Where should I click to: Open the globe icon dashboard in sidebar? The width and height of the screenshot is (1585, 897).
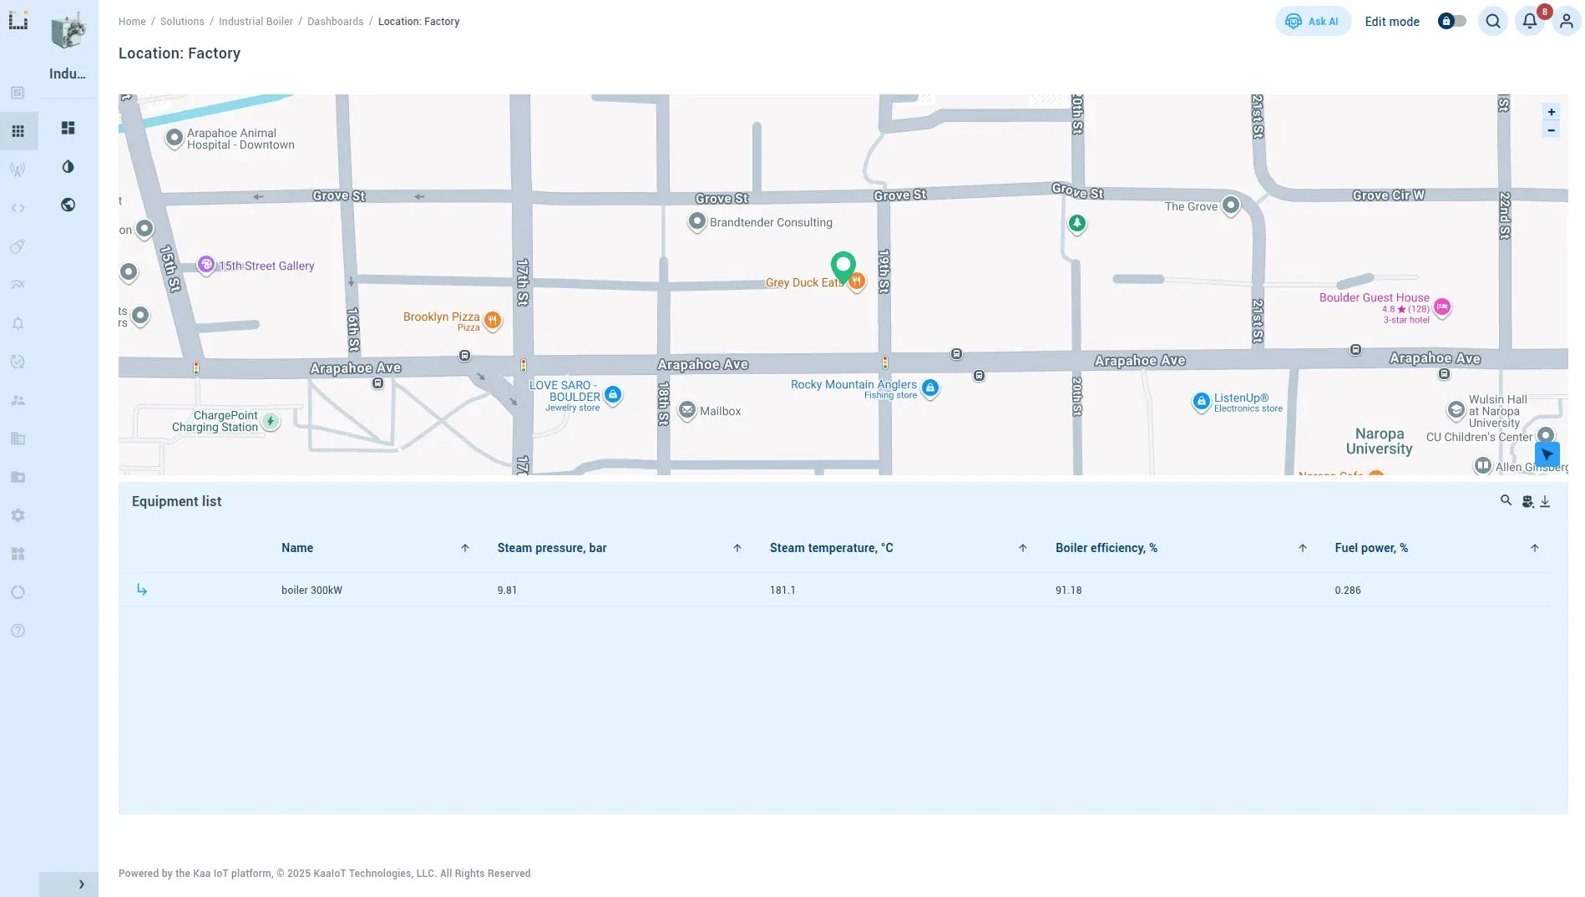pos(68,205)
